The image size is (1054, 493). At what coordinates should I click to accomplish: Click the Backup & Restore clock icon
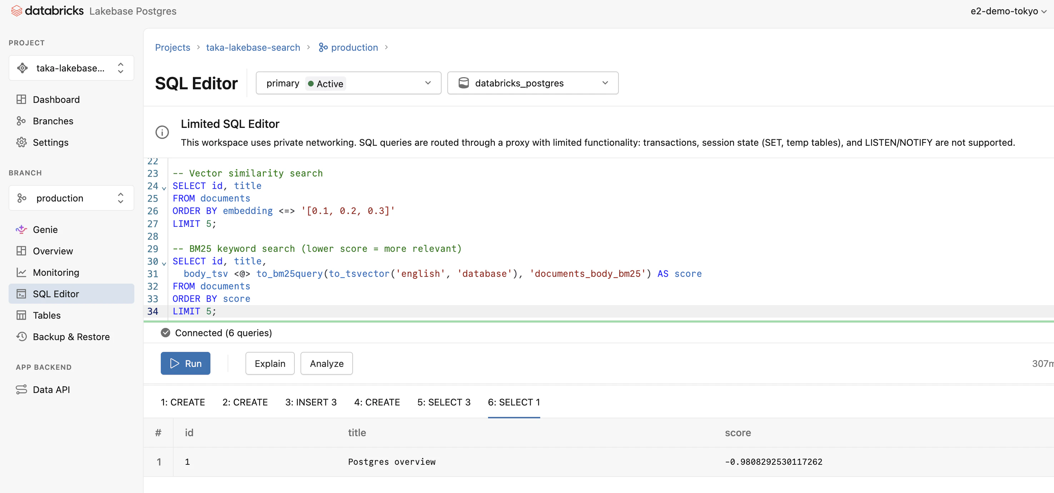click(x=21, y=337)
